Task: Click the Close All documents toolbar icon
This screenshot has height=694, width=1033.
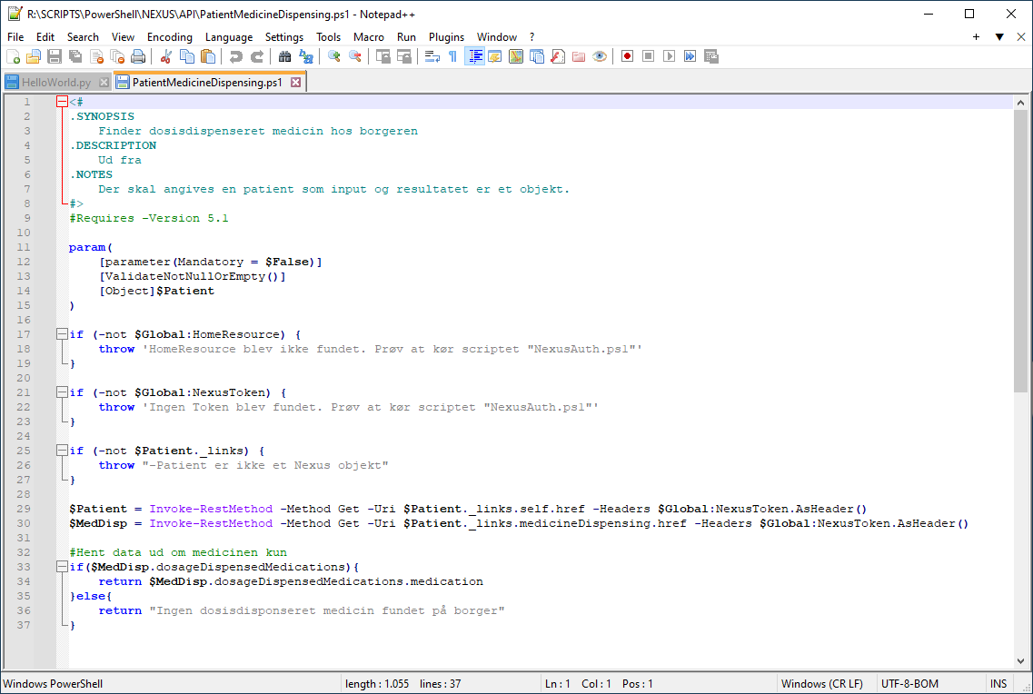Action: point(117,56)
